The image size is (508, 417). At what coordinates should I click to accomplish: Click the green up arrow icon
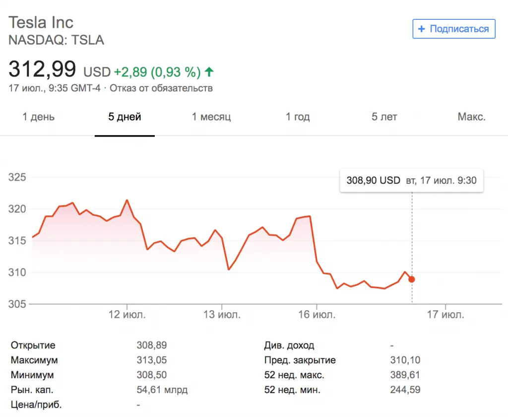(209, 72)
